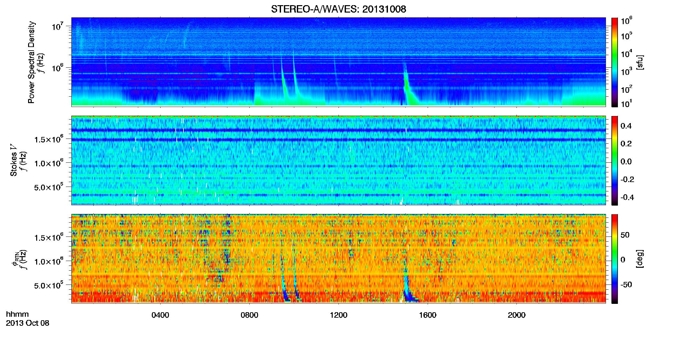This screenshot has width=677, height=348.
Task: Select the 1.5×10^6 tick of the Stokes V panel
Action: [49, 139]
